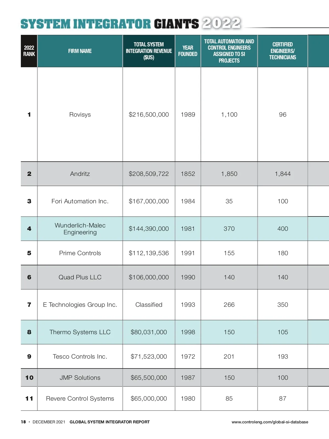Image resolution: width=329 pixels, height=439 pixels.
Task: Click the Certified Engineers/Technicians column header
Action: pyautogui.click(x=282, y=51)
